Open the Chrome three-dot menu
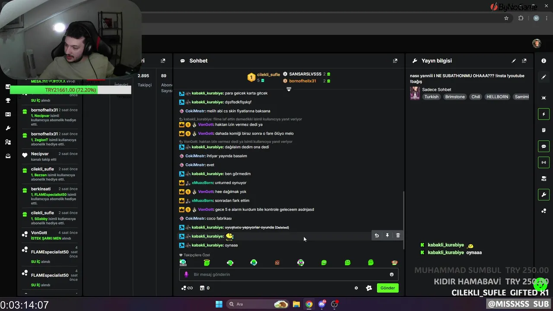The width and height of the screenshot is (553, 311). [x=547, y=18]
